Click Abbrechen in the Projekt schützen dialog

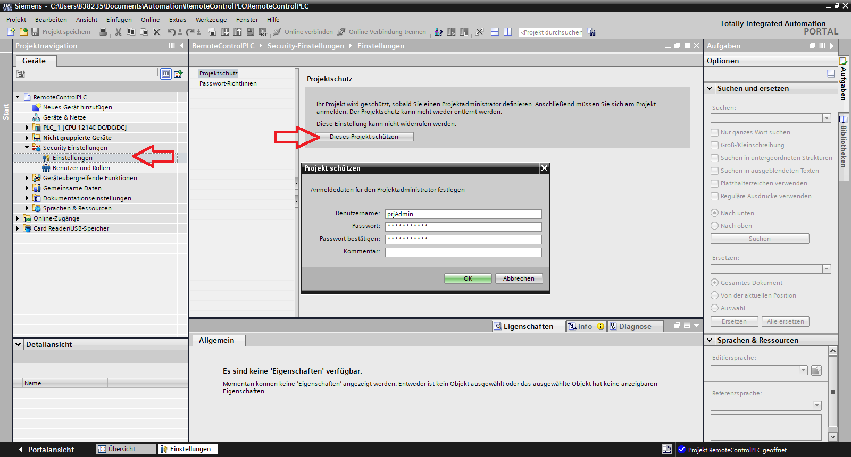coord(519,278)
